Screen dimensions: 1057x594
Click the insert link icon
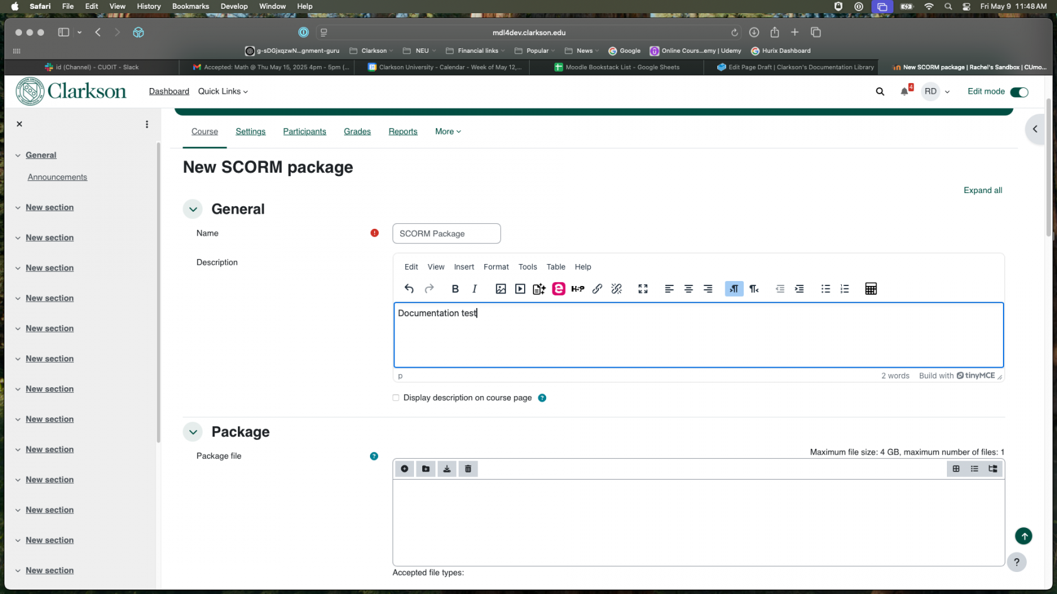pos(597,289)
